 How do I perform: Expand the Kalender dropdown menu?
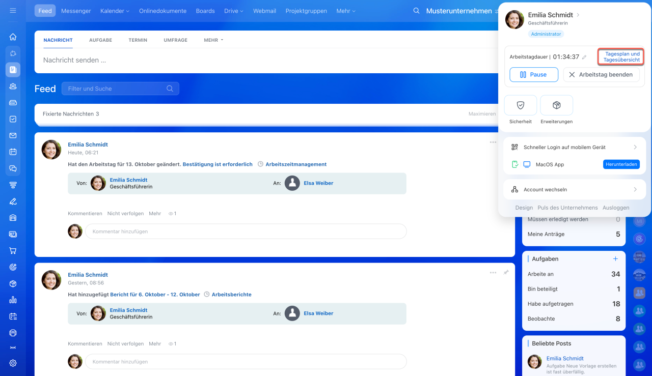coord(115,11)
